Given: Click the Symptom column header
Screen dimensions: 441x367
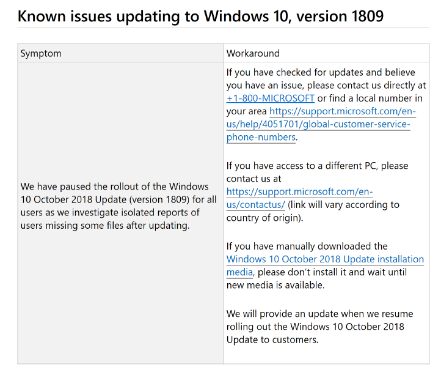Looking at the screenshot, I should point(41,53).
